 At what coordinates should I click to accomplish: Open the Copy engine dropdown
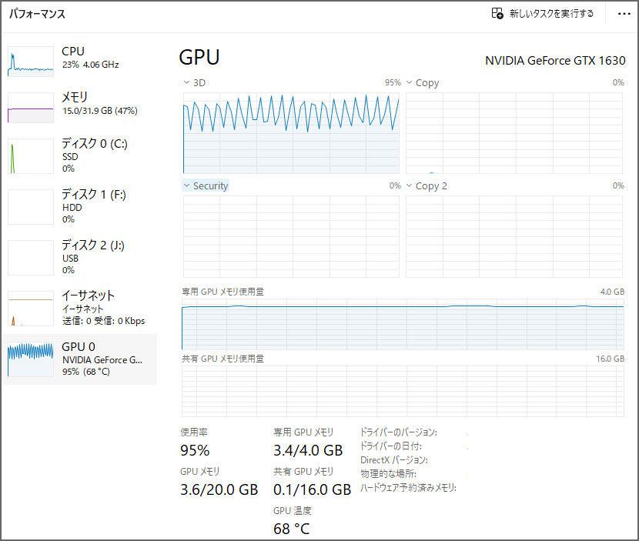click(423, 82)
